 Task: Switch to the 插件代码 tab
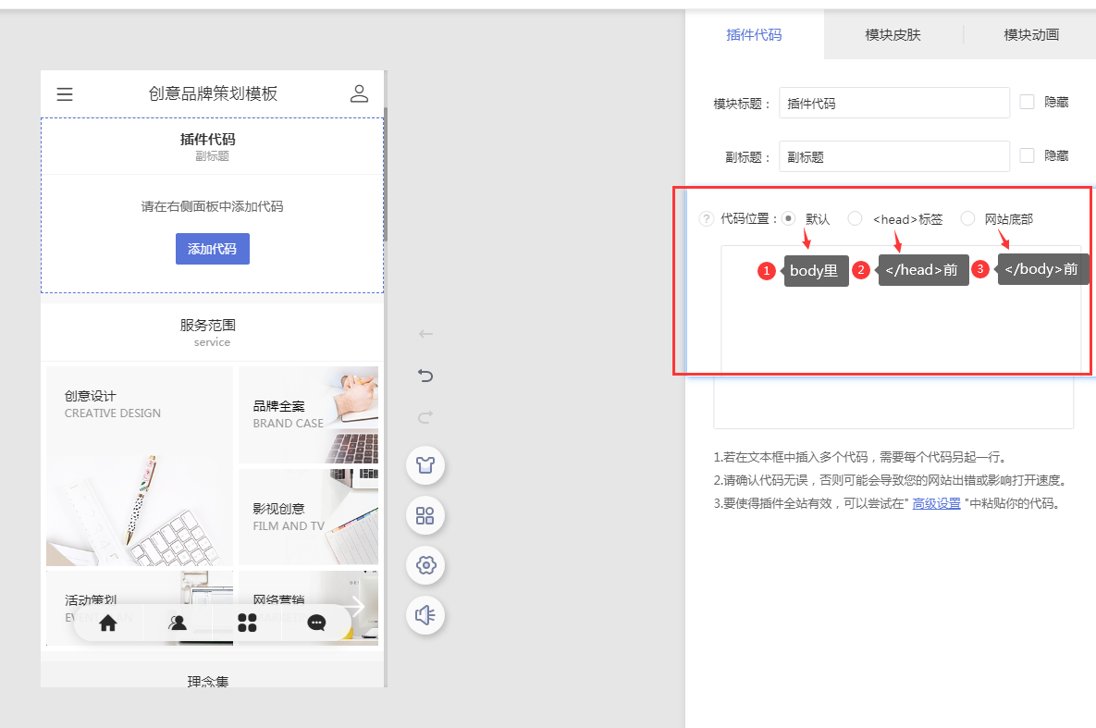pos(754,35)
